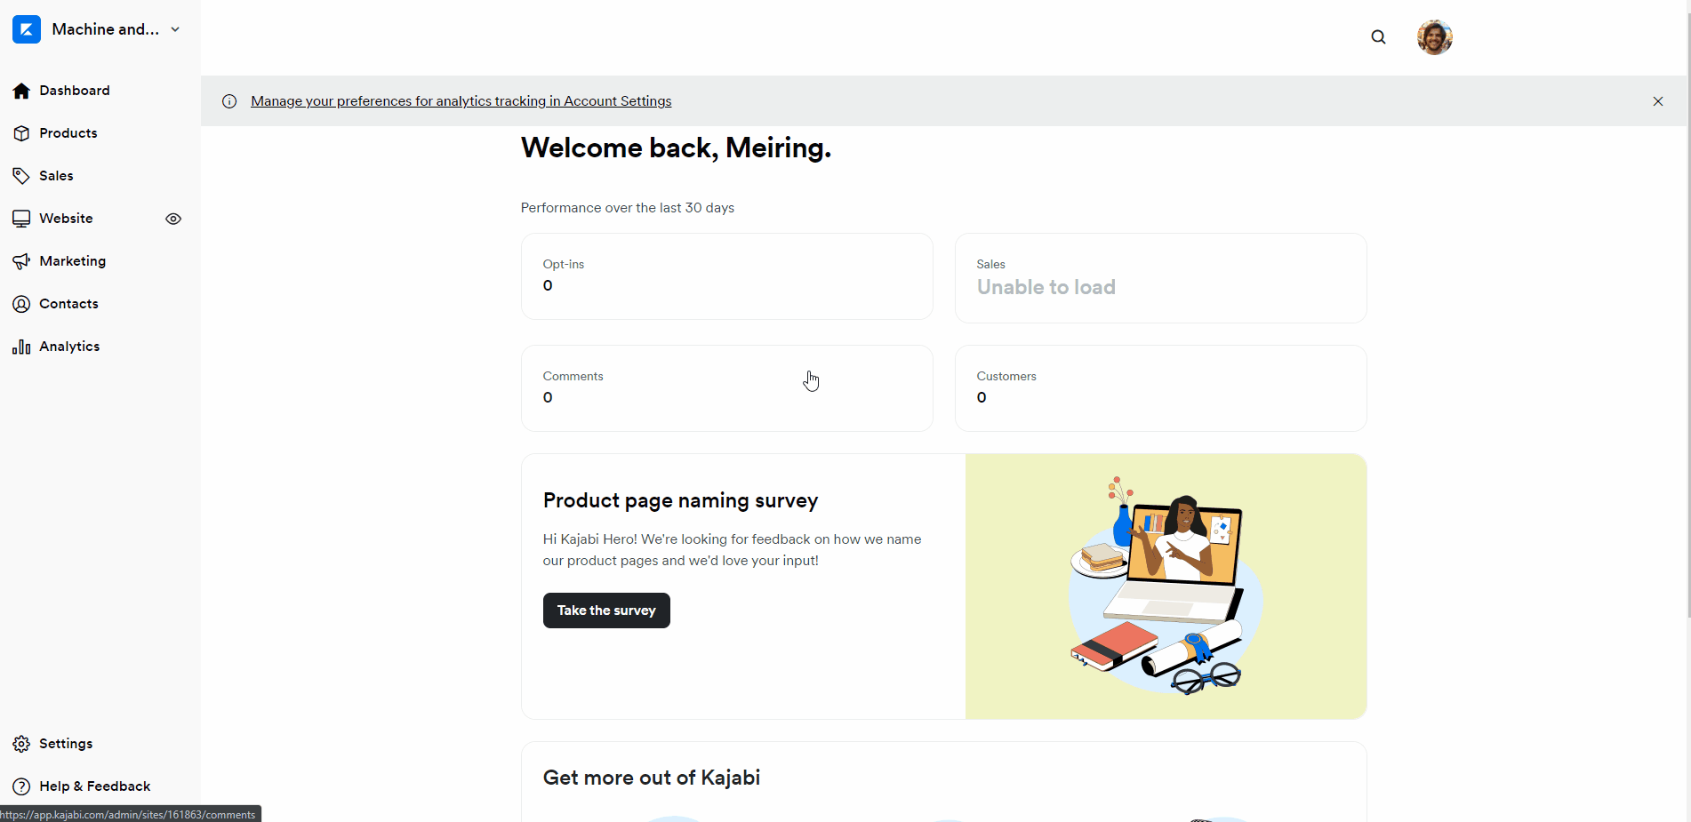1691x822 pixels.
Task: Click the search magnifier icon
Action: (1378, 36)
